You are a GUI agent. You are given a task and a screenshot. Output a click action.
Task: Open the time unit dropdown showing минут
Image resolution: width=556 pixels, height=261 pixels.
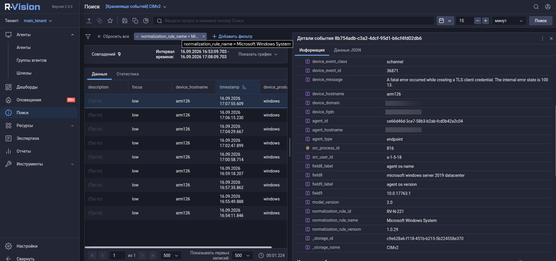pyautogui.click(x=509, y=21)
